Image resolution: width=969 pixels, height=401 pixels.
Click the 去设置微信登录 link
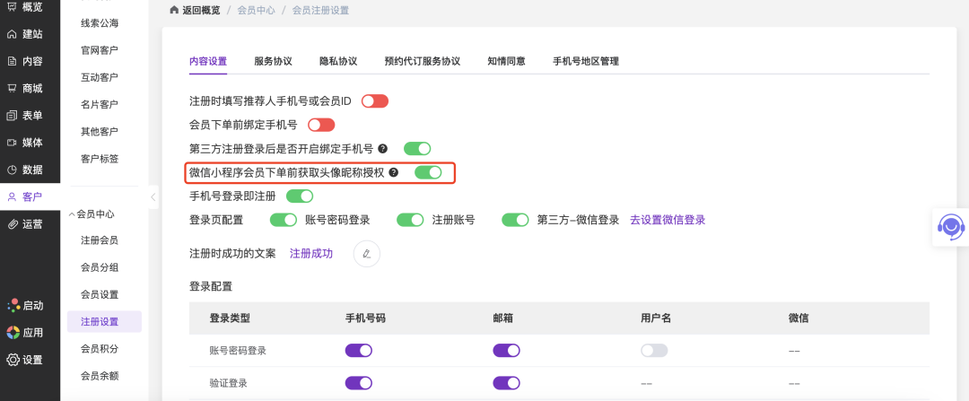pyautogui.click(x=668, y=220)
